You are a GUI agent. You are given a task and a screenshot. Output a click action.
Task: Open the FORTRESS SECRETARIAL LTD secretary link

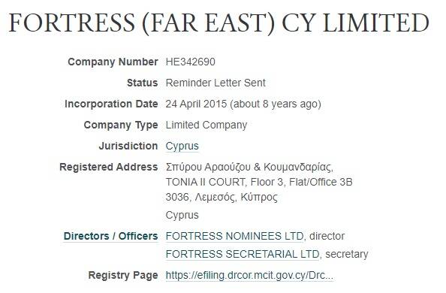click(243, 254)
